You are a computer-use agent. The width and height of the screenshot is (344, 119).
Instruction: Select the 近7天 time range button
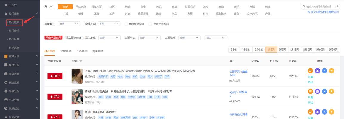click(283, 50)
